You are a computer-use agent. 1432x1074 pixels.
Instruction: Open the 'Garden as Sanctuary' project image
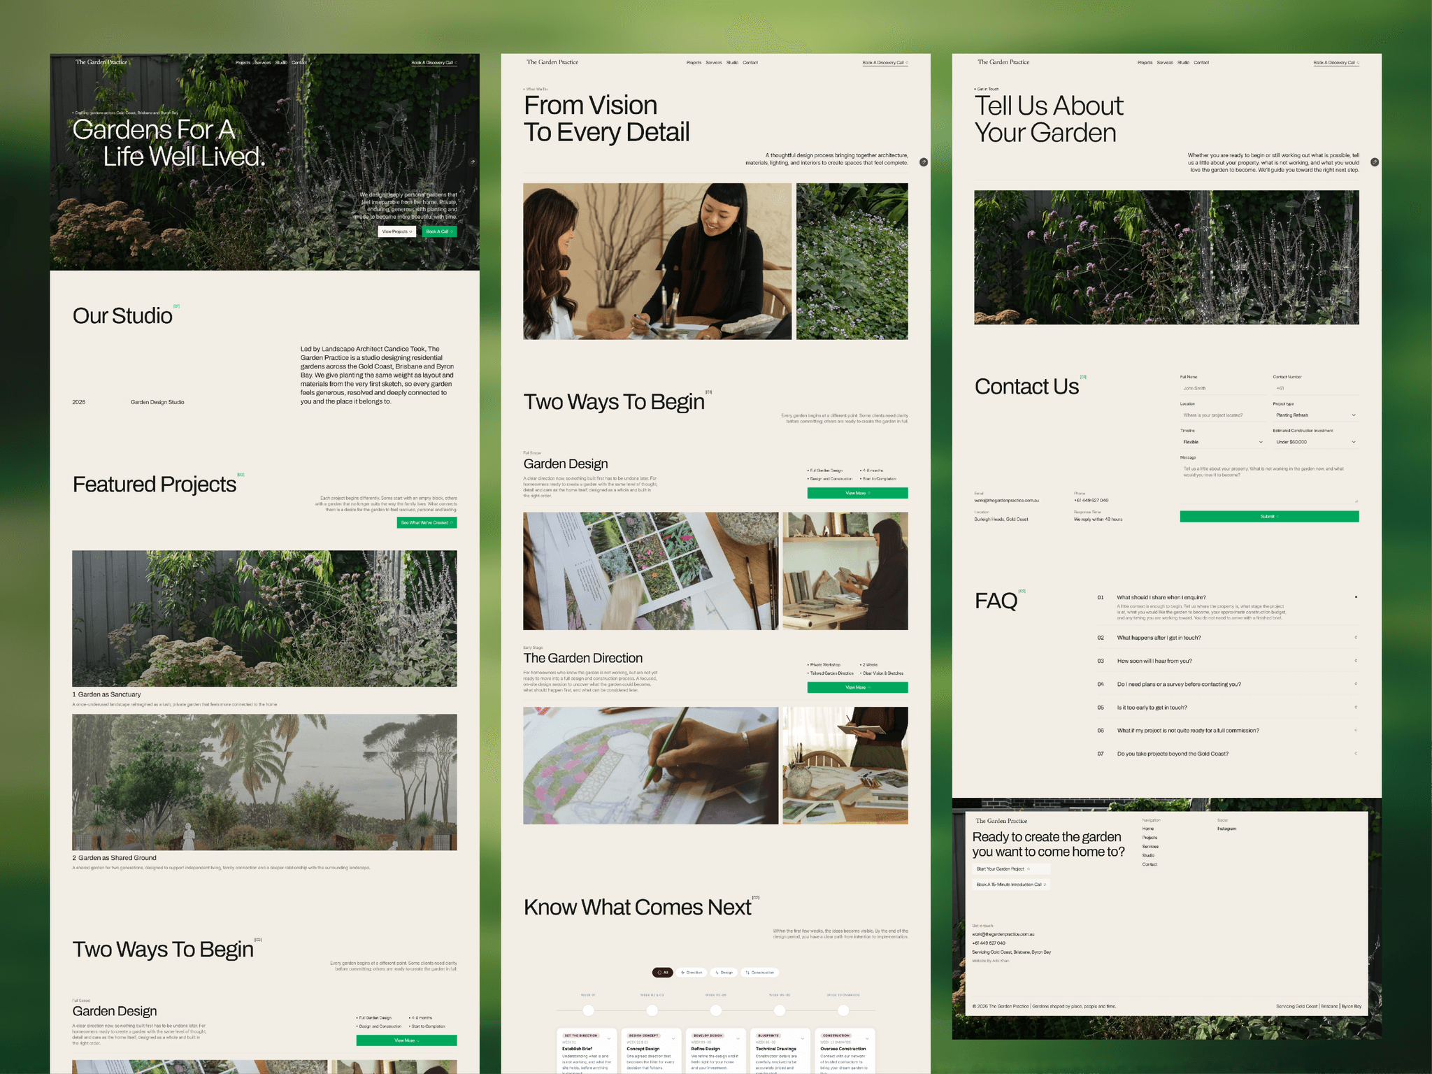264,618
